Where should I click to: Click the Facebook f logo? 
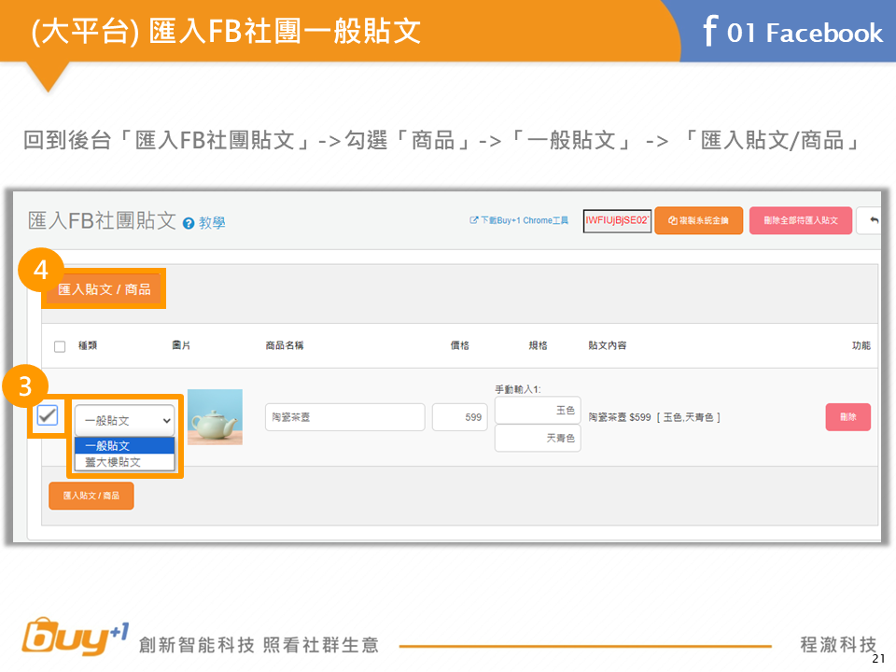point(709,31)
